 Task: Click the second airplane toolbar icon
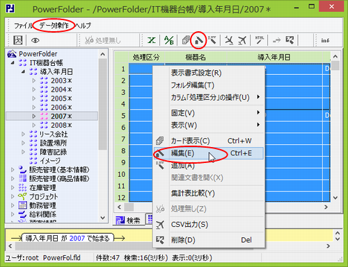click(242, 40)
